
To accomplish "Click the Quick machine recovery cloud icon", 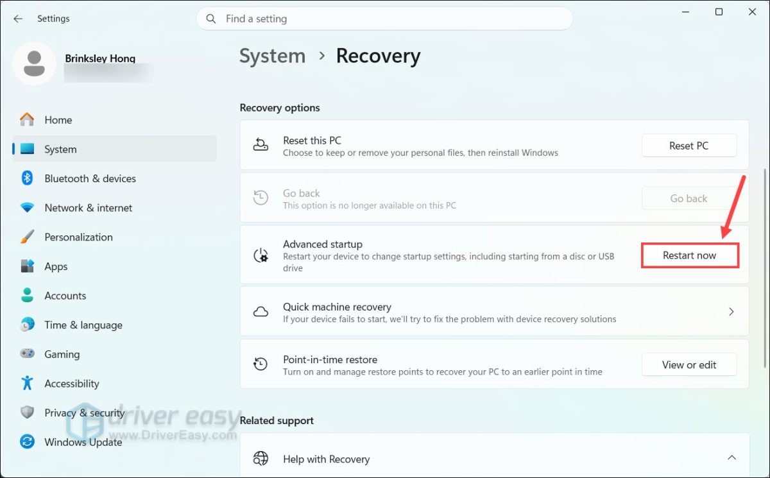I will tap(261, 312).
